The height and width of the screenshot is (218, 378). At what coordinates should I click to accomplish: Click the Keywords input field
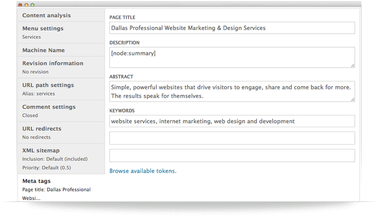[x=232, y=121]
